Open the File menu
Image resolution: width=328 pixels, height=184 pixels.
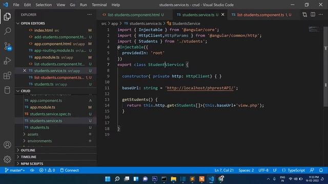(16, 5)
